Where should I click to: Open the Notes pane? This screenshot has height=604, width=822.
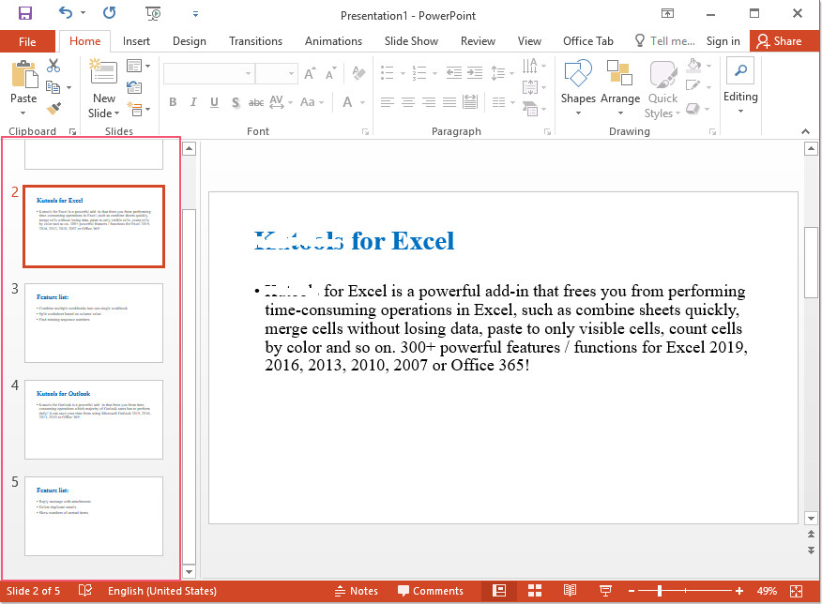356,591
